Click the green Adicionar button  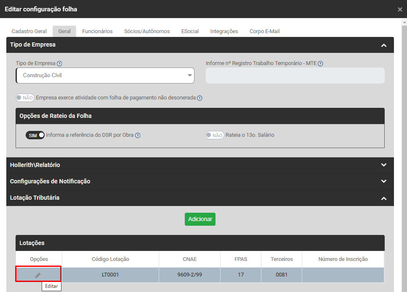click(x=200, y=219)
